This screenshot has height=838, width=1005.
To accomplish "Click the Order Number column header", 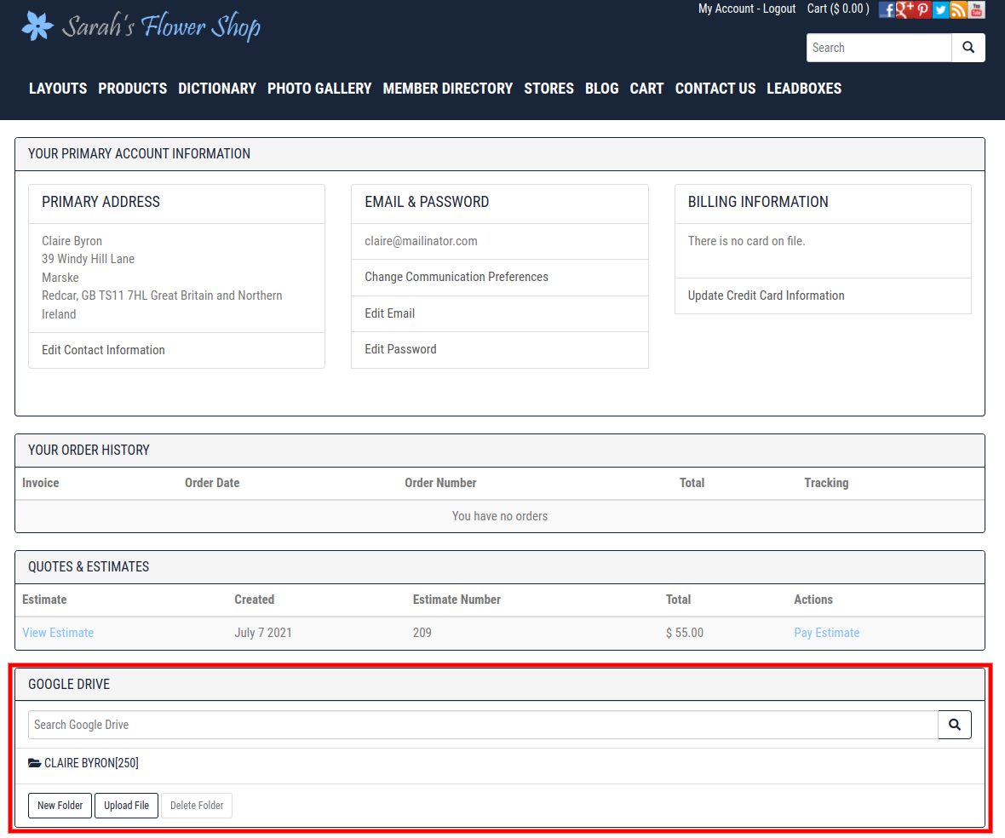I will (440, 482).
